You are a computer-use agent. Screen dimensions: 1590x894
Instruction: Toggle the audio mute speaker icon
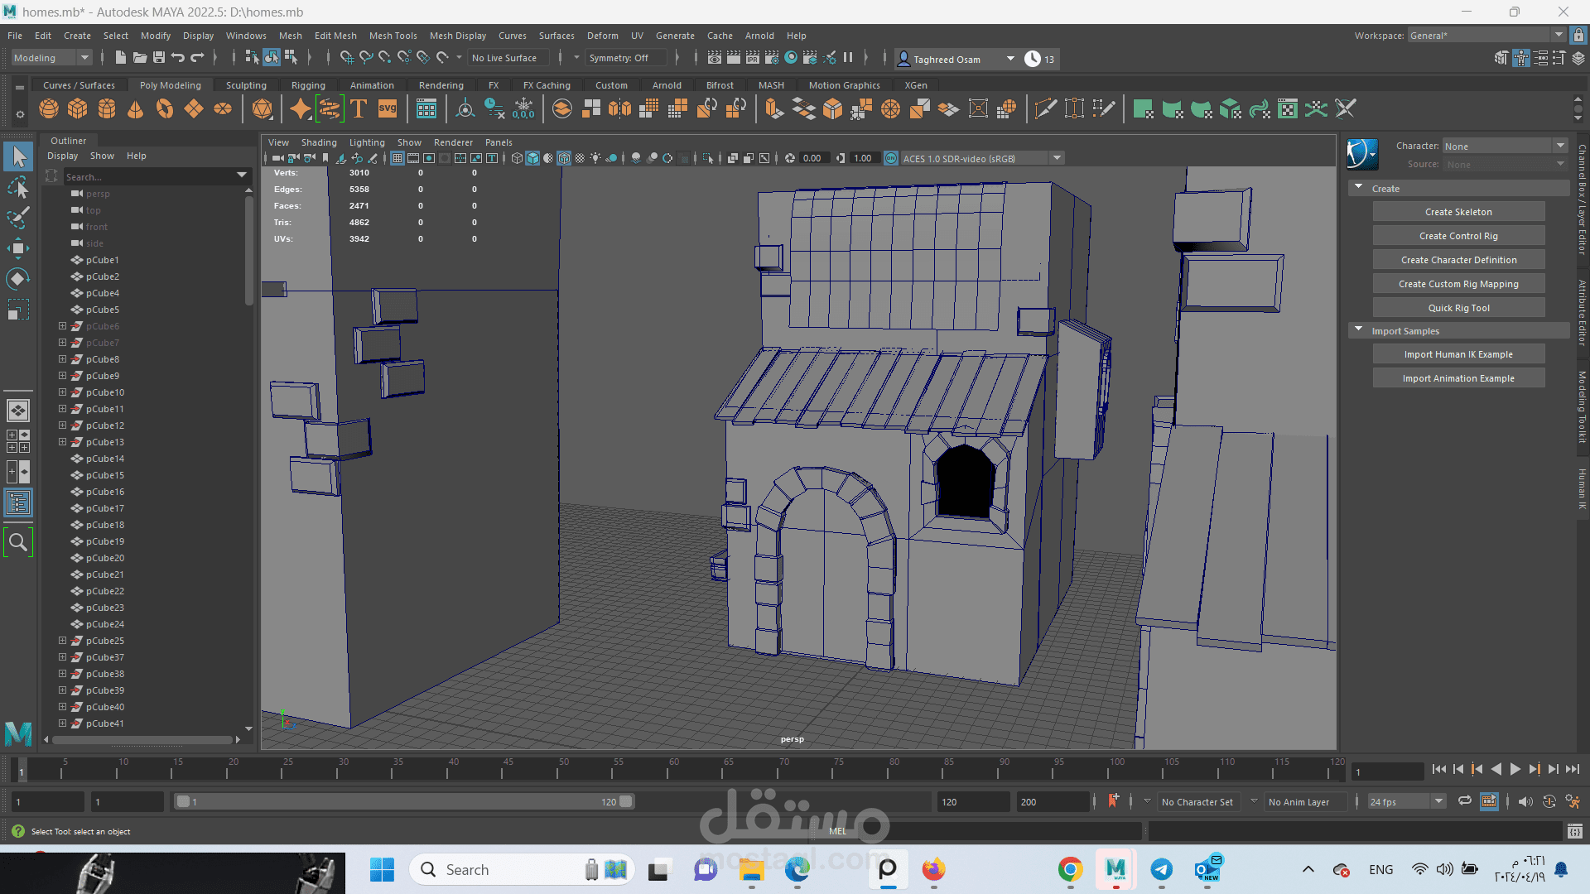pos(1525,801)
